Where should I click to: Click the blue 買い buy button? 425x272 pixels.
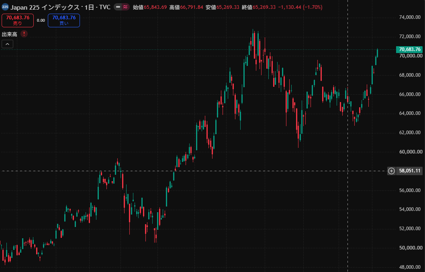point(64,20)
